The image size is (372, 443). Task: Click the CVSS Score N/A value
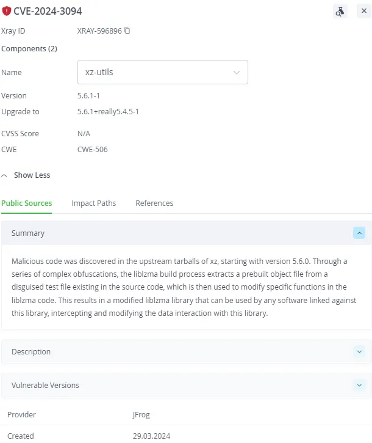pyautogui.click(x=84, y=133)
